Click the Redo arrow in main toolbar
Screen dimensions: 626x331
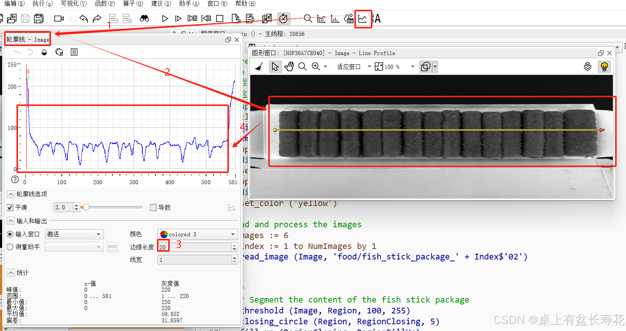(97, 18)
